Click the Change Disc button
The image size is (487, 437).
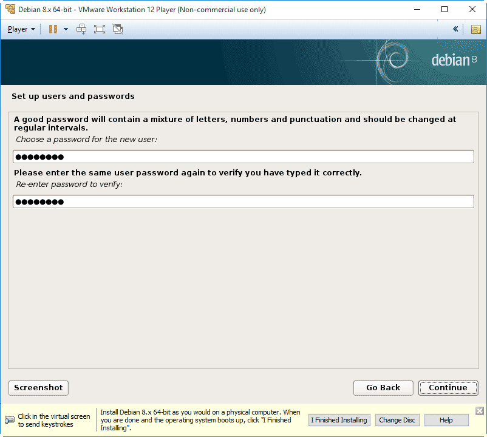[x=397, y=420]
